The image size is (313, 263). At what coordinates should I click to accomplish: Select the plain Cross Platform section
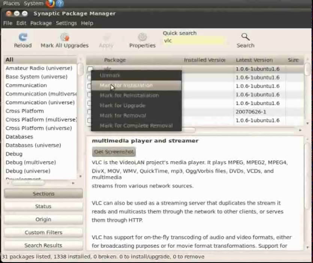click(40, 111)
